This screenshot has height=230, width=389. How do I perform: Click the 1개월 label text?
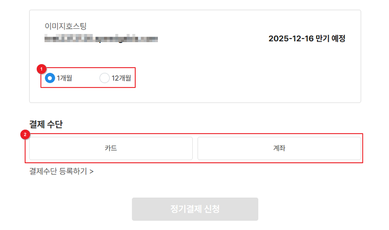(65, 78)
